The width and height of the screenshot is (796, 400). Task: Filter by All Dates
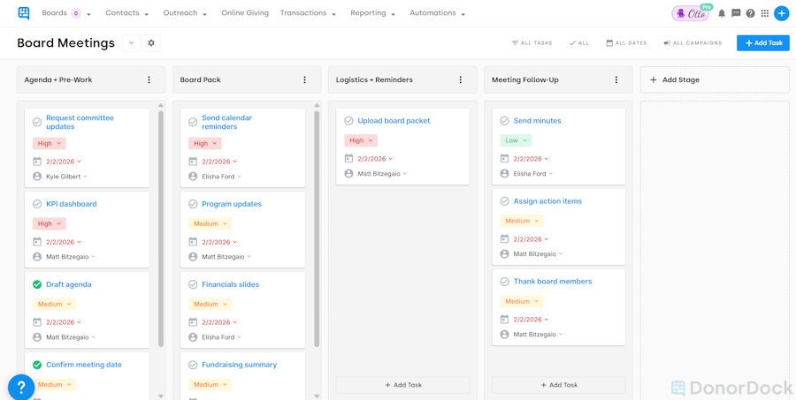626,43
